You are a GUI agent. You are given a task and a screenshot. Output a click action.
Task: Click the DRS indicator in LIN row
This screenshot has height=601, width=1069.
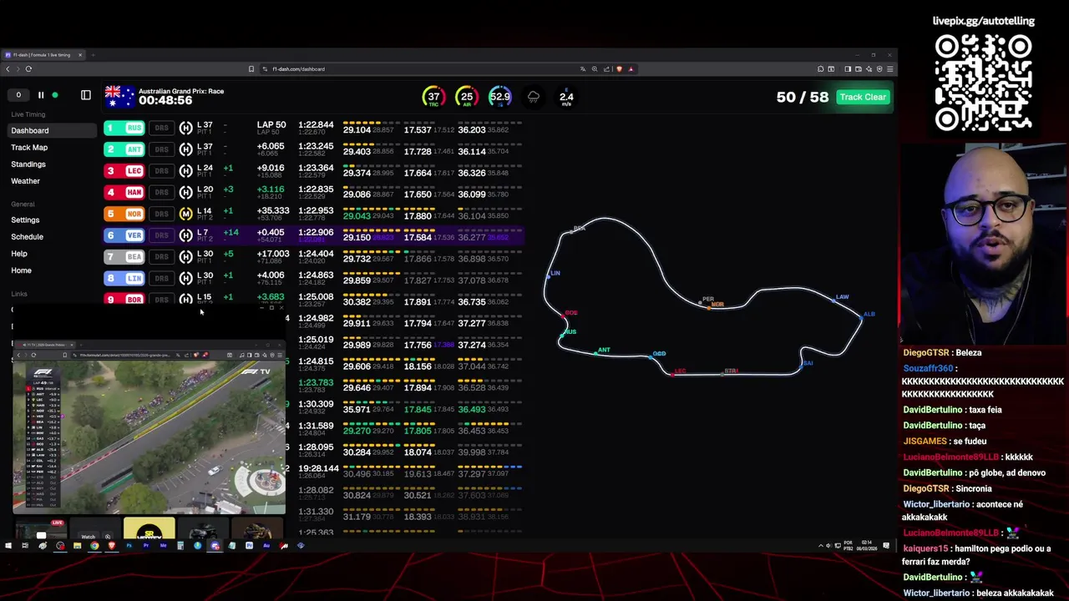pos(161,278)
